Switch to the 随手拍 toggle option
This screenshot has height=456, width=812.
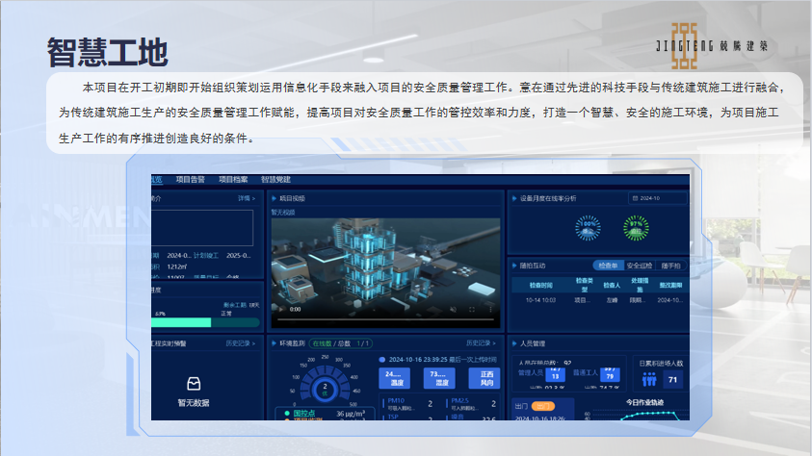tap(671, 266)
